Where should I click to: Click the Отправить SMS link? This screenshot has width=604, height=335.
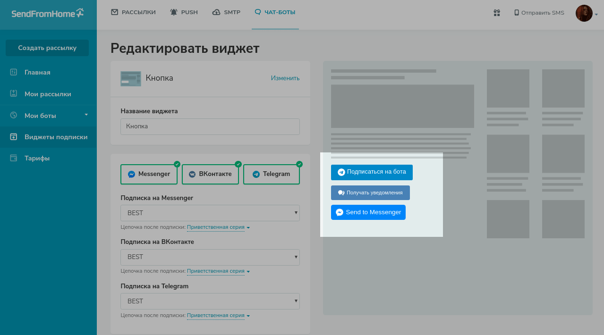pos(543,13)
